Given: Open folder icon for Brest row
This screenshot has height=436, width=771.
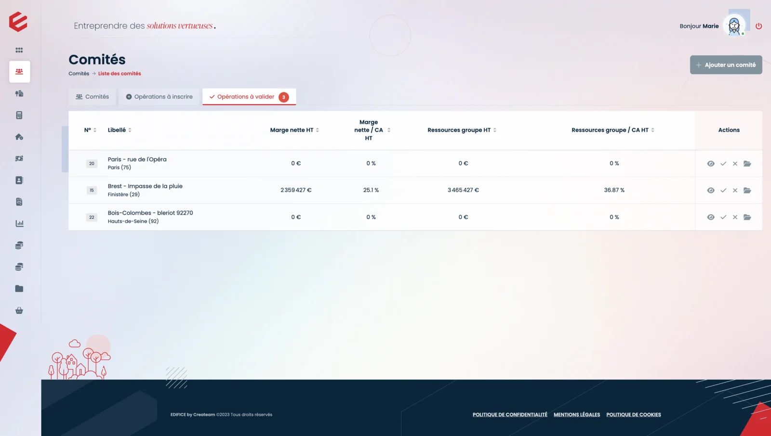Looking at the screenshot, I should pos(747,190).
